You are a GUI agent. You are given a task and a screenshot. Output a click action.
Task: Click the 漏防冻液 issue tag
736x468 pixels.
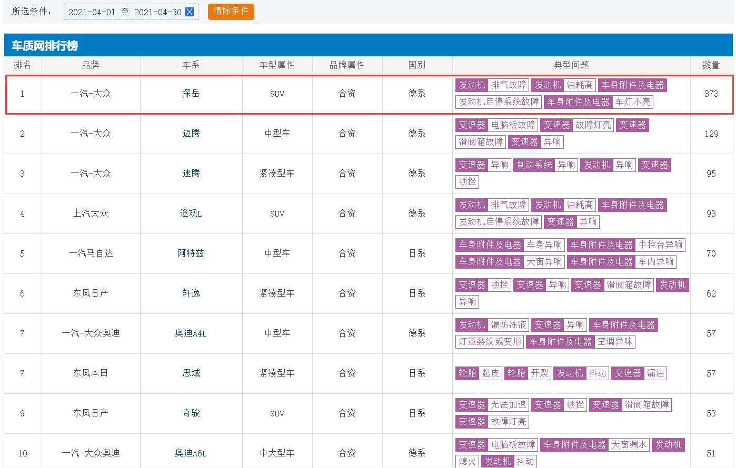tap(508, 325)
